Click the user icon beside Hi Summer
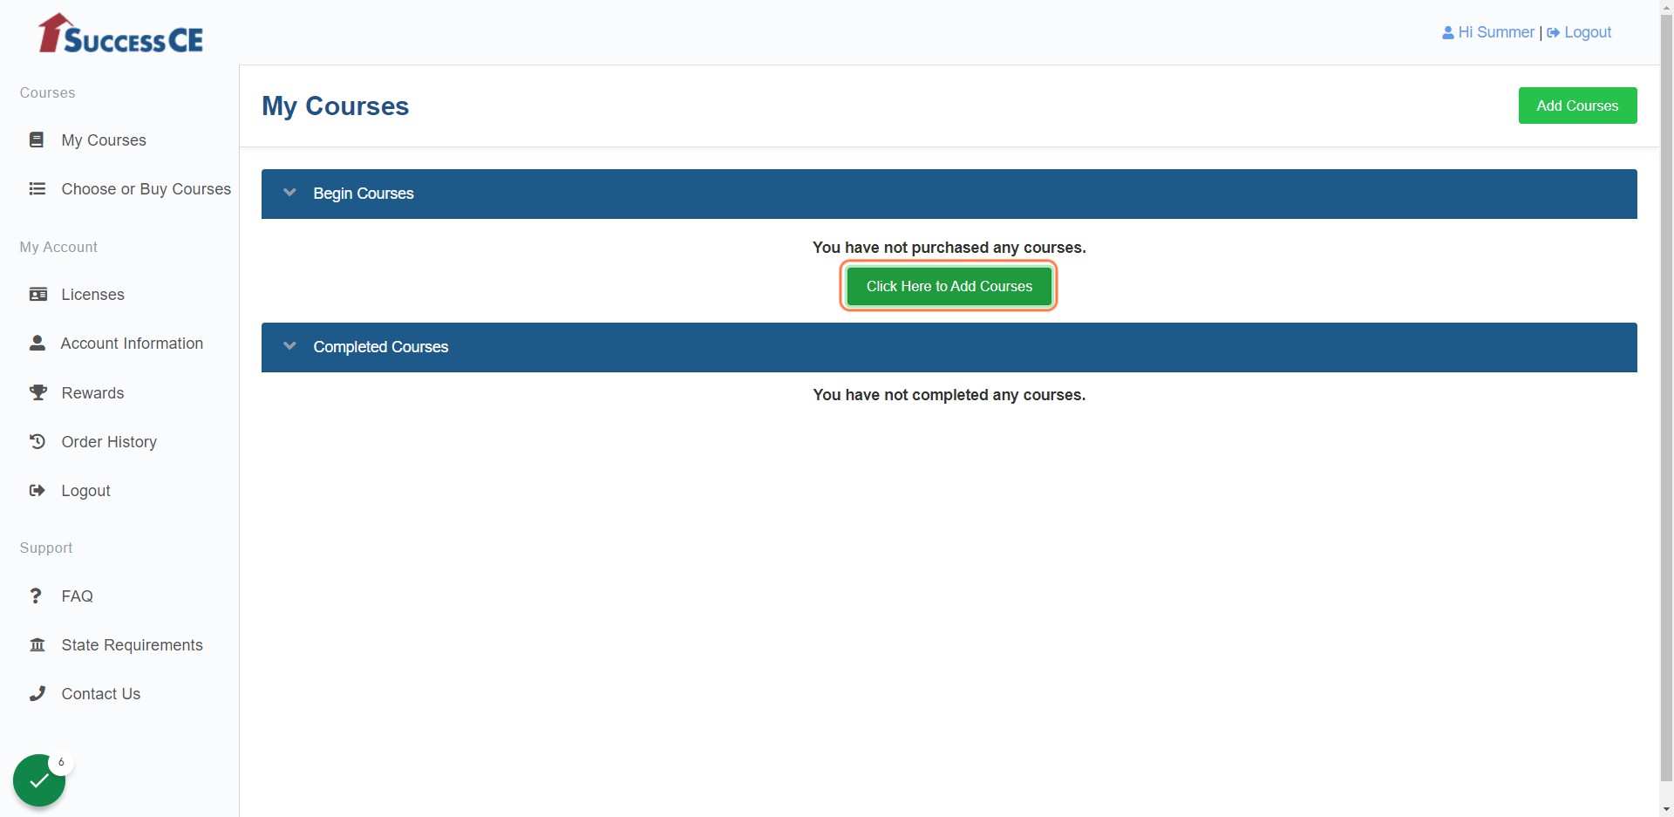 tap(1448, 32)
